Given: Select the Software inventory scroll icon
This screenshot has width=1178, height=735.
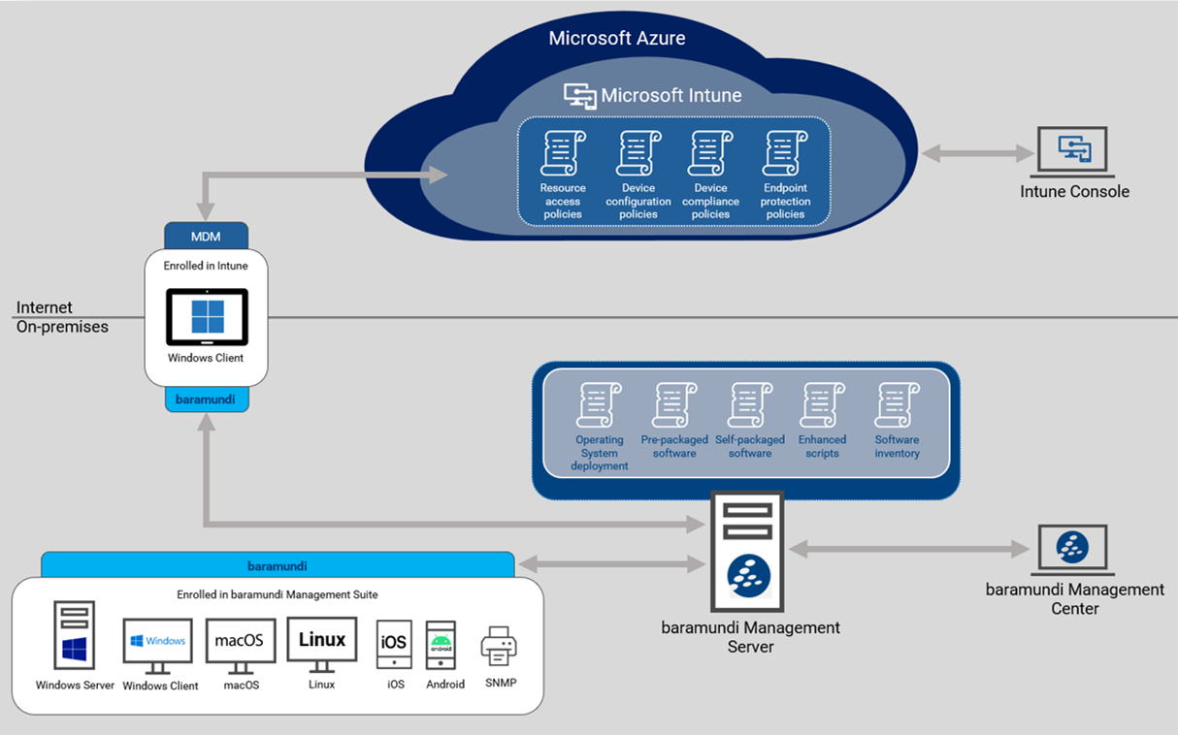Looking at the screenshot, I should (897, 405).
